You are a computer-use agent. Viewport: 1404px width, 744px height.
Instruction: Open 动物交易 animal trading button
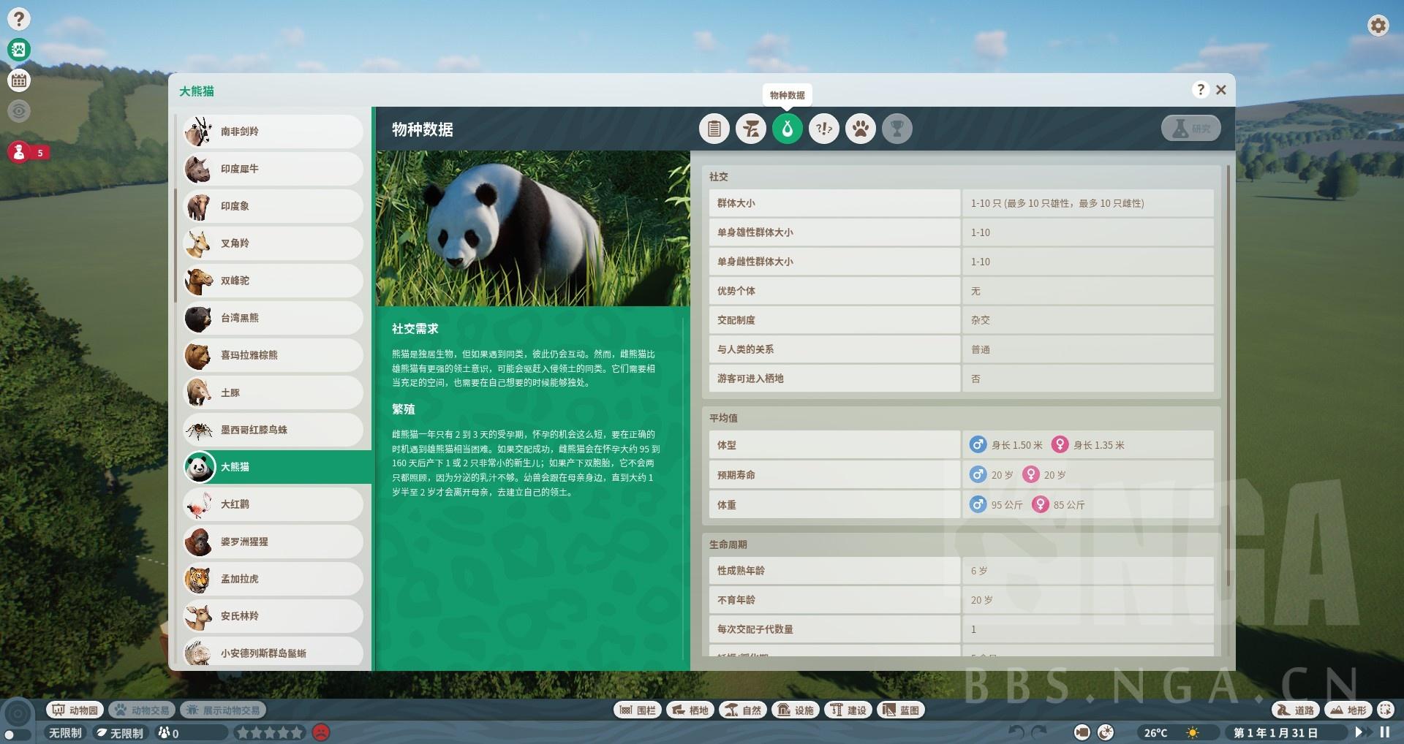coord(143,710)
